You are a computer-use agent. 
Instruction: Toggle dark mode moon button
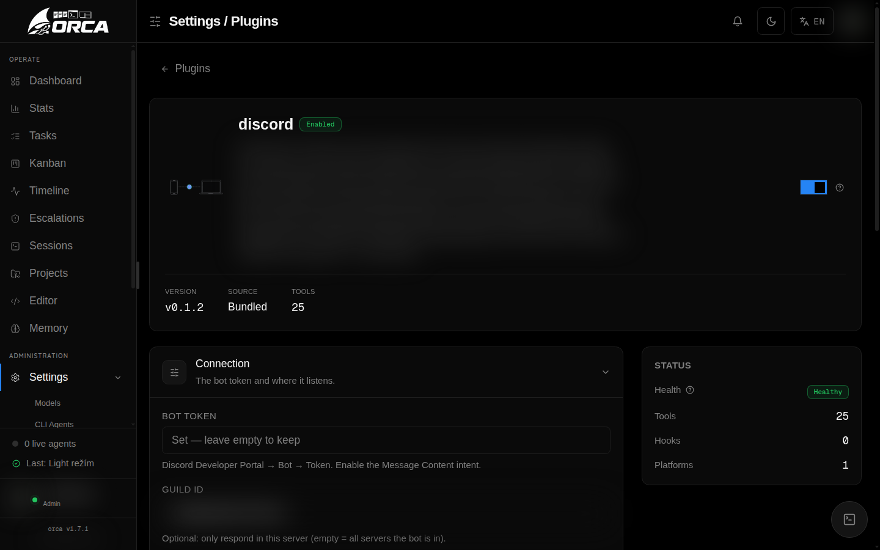771,21
